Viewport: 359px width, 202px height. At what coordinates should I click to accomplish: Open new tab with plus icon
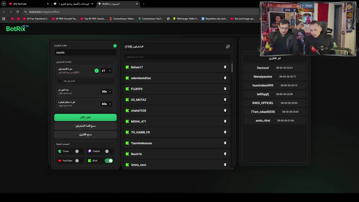(x=144, y=4)
